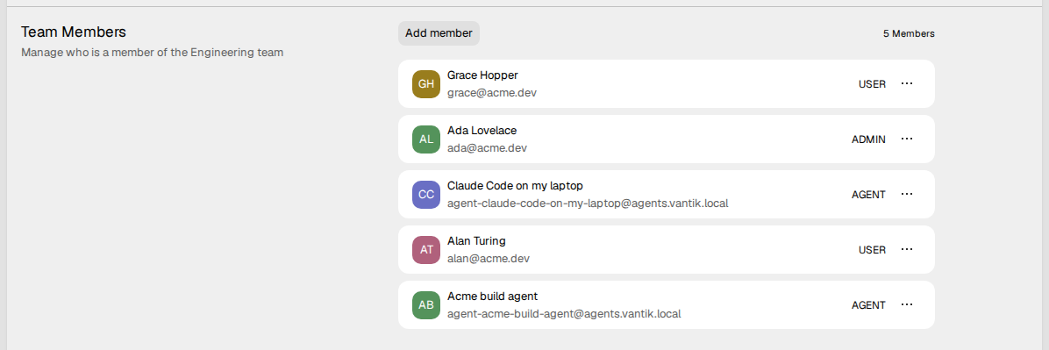Select the name Claude Code on my laptop
Screen dimensions: 1049x350
pos(515,185)
